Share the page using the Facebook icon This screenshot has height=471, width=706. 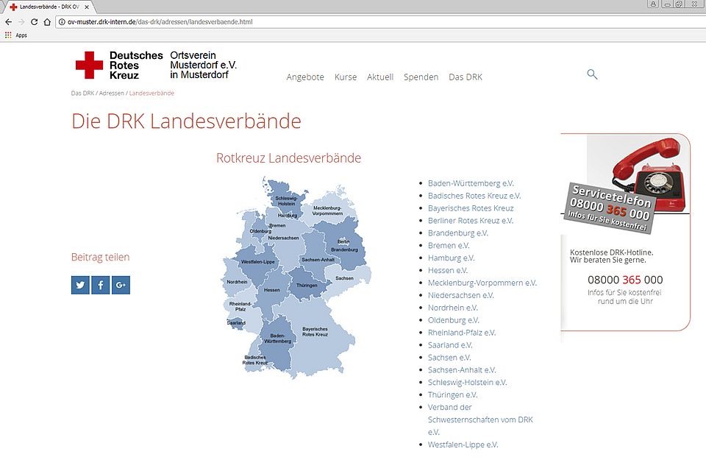point(100,285)
